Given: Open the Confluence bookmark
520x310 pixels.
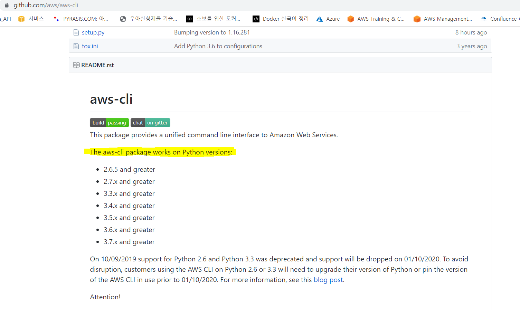Looking at the screenshot, I should pyautogui.click(x=500, y=19).
